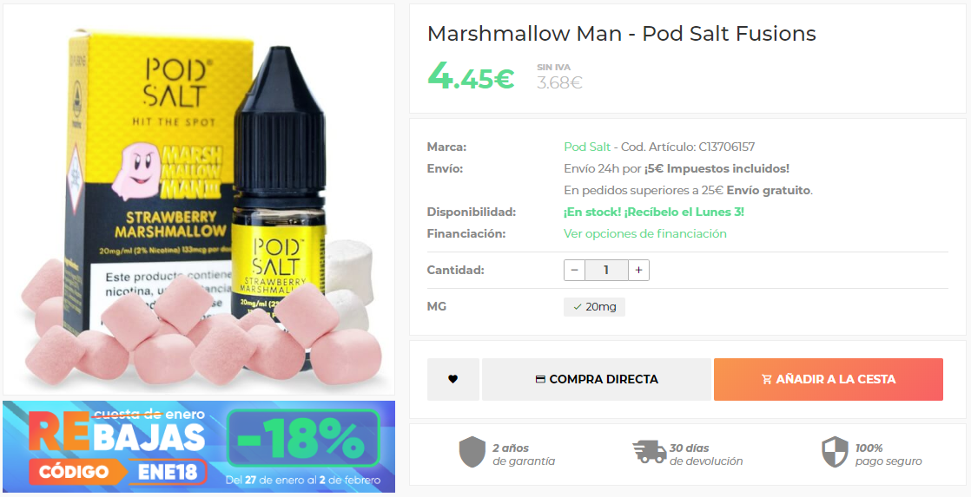
Task: Increase quantity with plus button
Action: [x=638, y=270]
